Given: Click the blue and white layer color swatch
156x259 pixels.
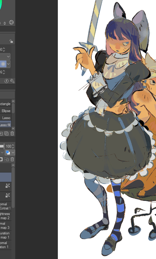Looking at the screenshot, I should pyautogui.click(x=8, y=153).
